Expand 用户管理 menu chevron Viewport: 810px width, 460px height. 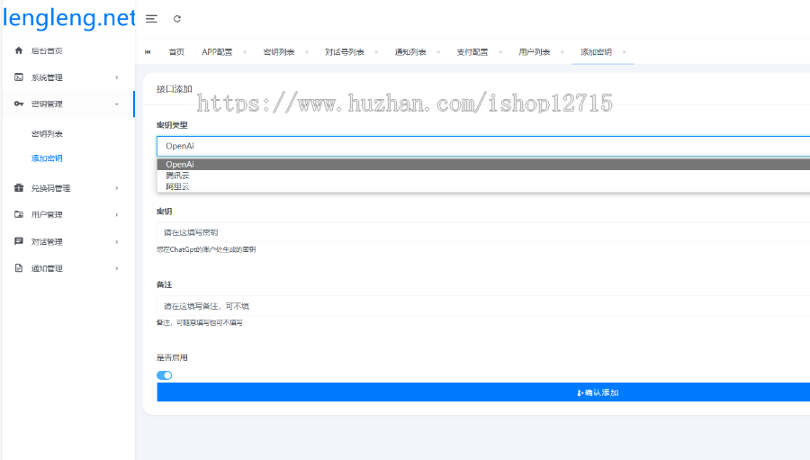117,214
